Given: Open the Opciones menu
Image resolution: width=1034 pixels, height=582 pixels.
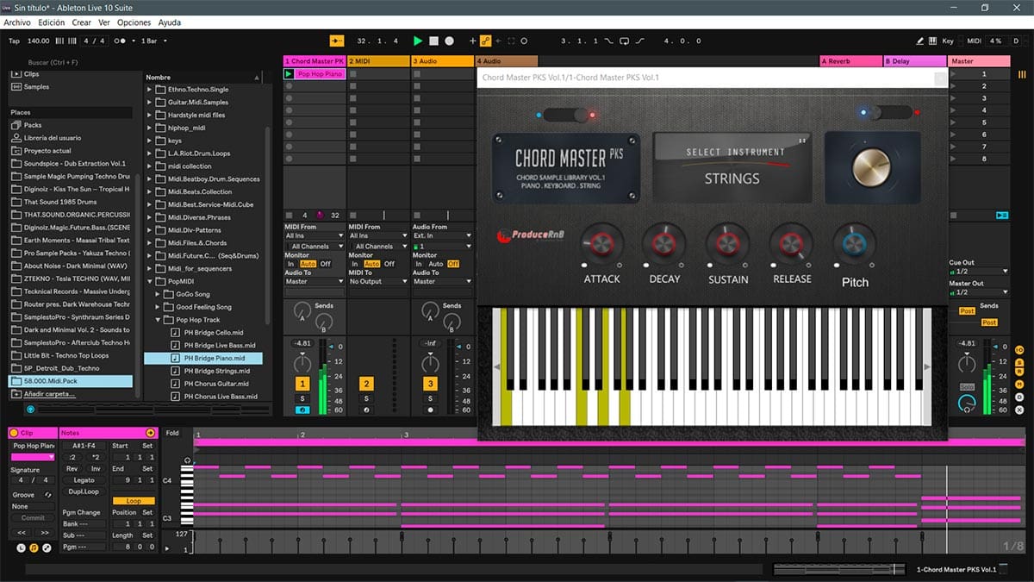Looking at the screenshot, I should point(134,22).
